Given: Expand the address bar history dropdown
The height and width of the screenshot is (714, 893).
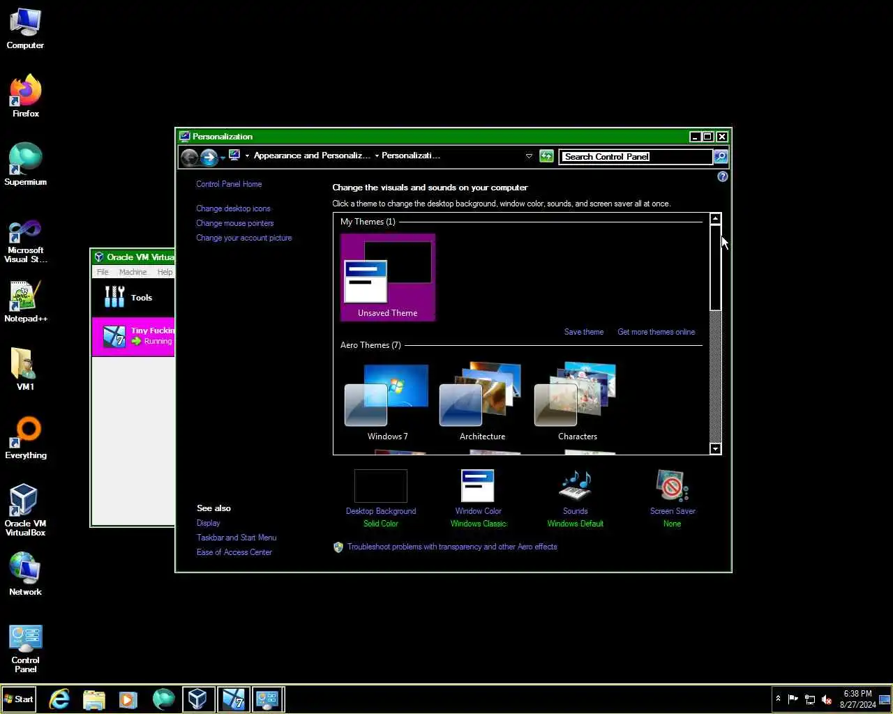Looking at the screenshot, I should coord(529,156).
